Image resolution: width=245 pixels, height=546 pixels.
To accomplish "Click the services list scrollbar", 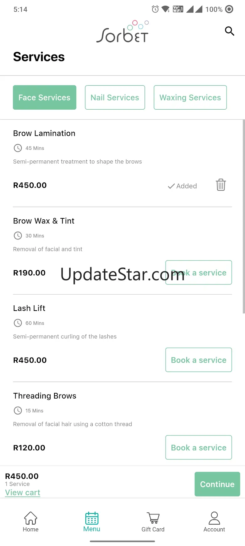I will pos(243,217).
